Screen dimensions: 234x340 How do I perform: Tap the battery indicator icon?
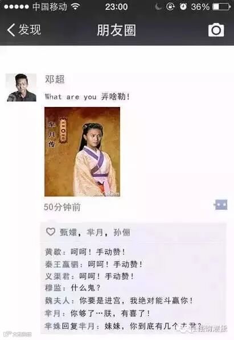coord(221,7)
